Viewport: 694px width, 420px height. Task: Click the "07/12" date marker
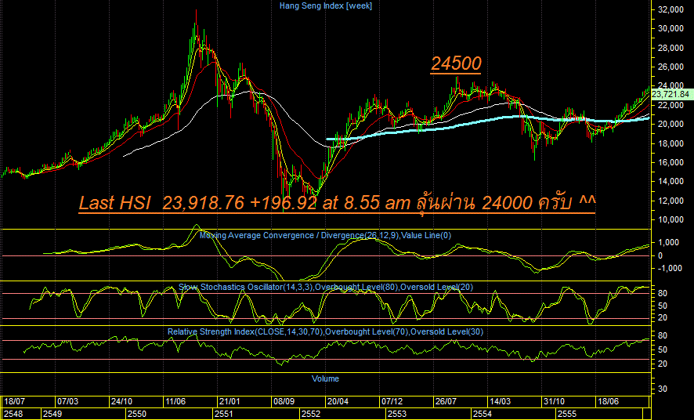tap(392, 401)
